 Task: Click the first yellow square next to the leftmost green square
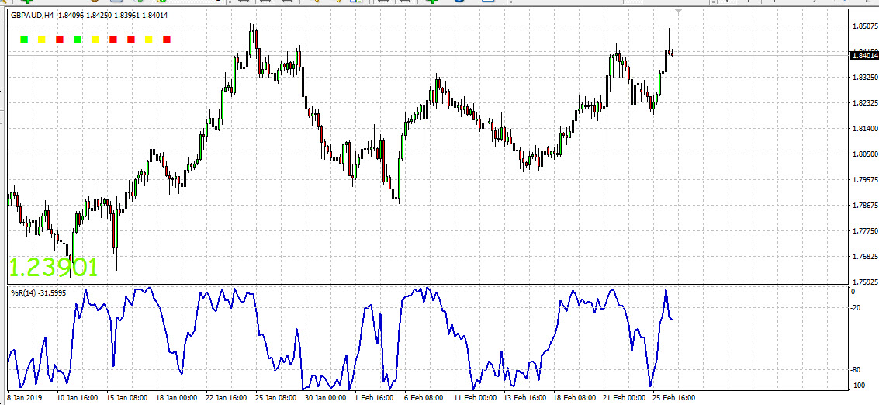(42, 39)
